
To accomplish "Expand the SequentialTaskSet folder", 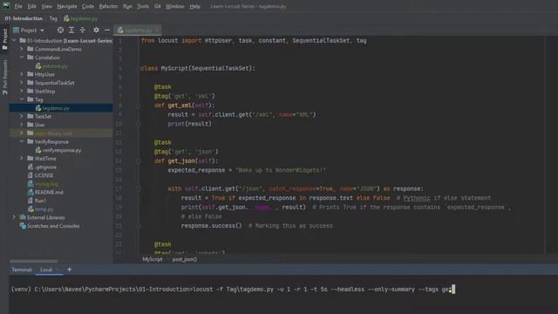I will 22,83.
